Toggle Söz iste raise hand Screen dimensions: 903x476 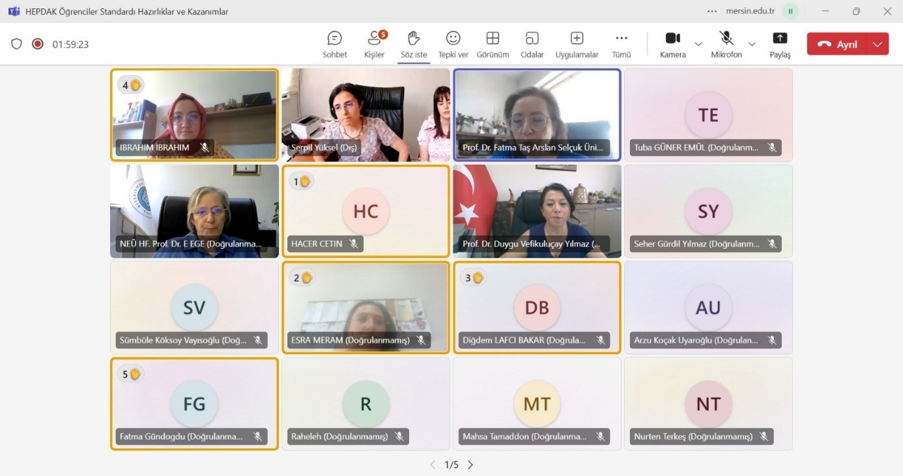pyautogui.click(x=413, y=44)
